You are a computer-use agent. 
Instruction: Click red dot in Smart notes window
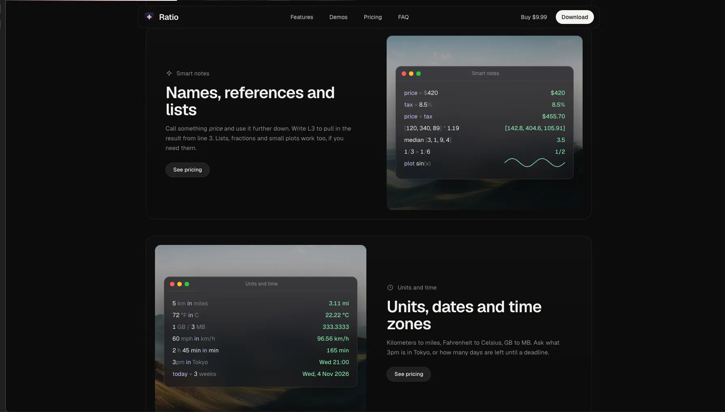coord(404,73)
